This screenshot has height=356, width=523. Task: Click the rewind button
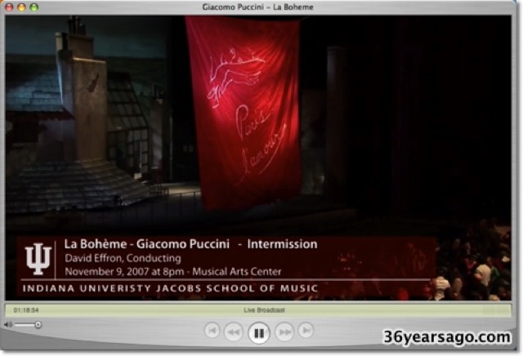(233, 332)
